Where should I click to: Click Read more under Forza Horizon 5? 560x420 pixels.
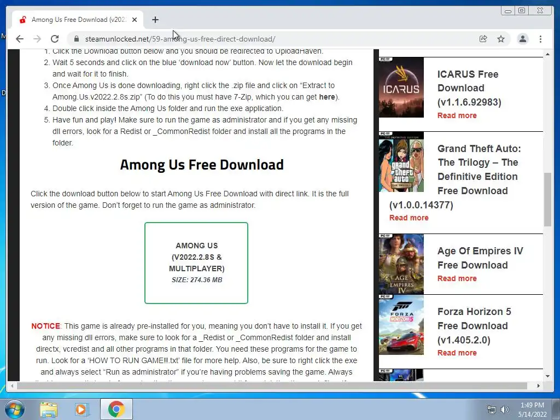click(x=457, y=353)
